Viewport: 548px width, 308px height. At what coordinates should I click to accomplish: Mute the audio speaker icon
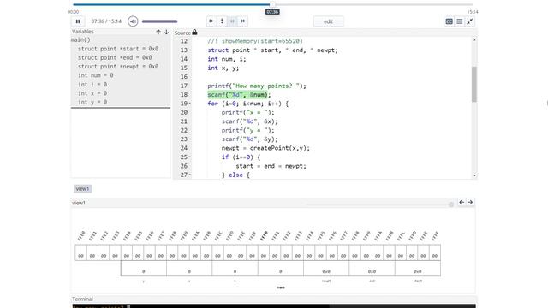point(133,21)
